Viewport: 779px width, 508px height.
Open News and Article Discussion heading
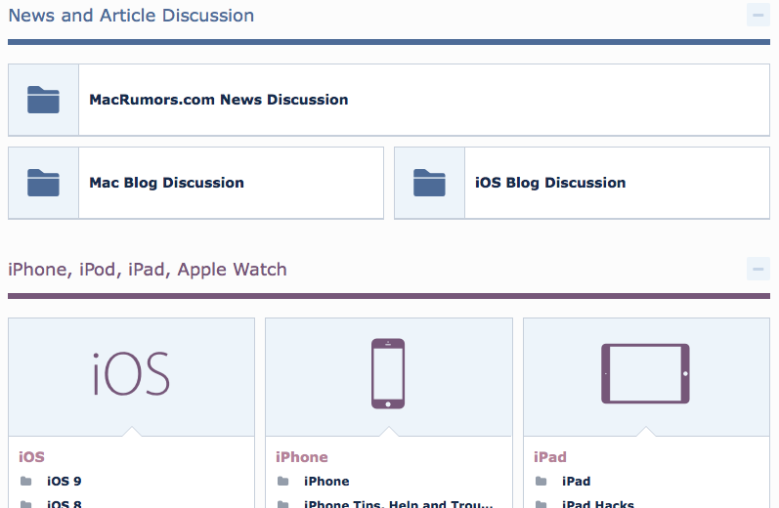(x=131, y=16)
